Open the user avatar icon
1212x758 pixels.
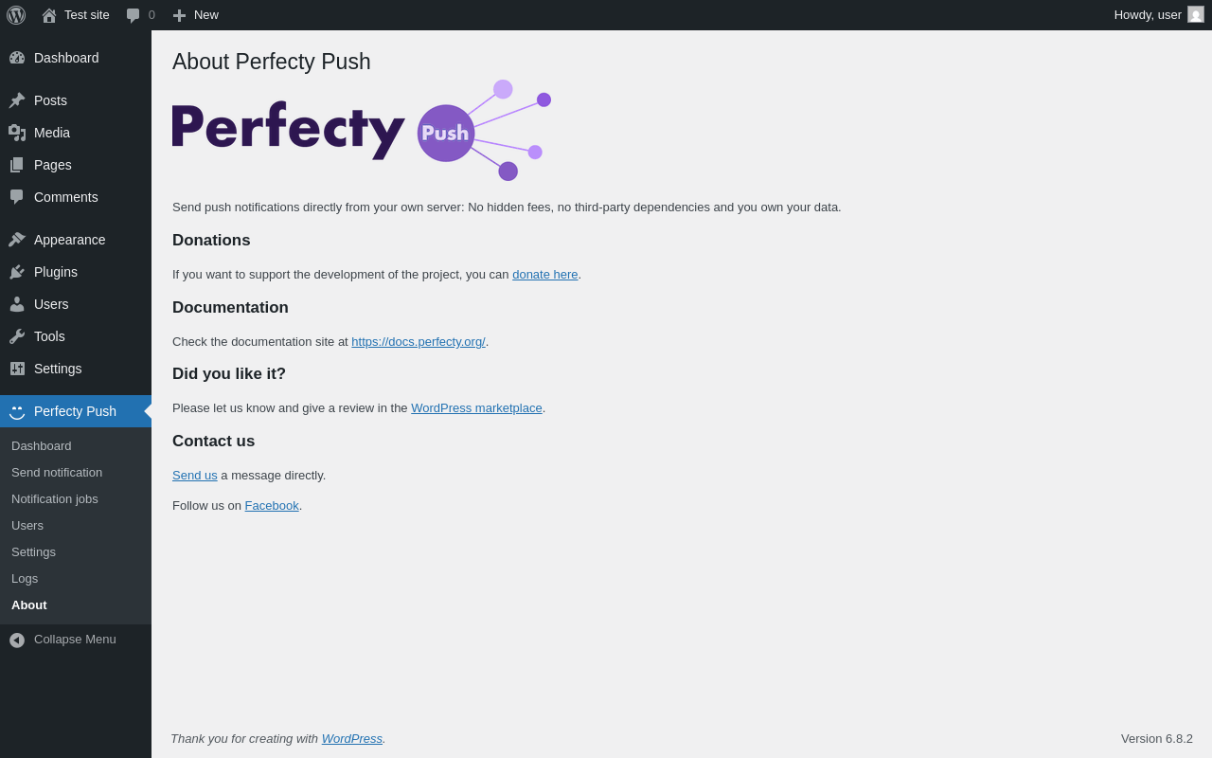point(1196,14)
